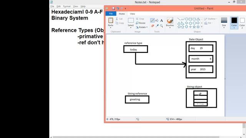Choose the Right arrow shape
246x138 pixels.
(x=198, y=23)
